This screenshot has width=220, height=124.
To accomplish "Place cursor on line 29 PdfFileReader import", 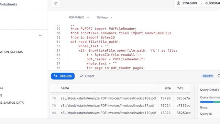I will [102, 29].
